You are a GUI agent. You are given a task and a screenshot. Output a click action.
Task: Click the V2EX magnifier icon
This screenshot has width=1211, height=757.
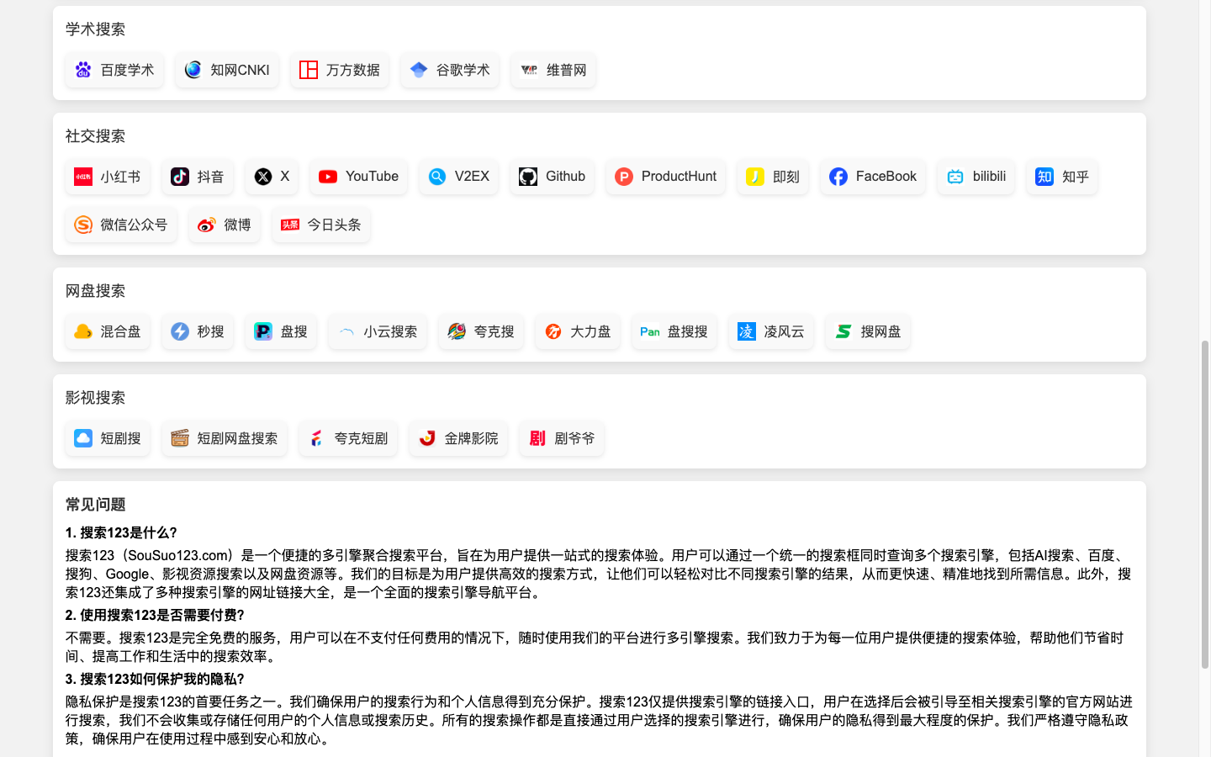click(437, 177)
